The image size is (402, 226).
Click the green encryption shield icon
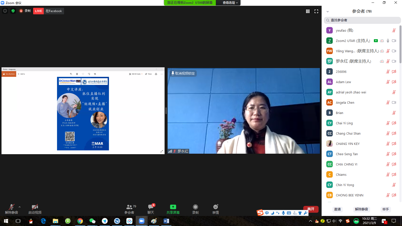[13, 11]
